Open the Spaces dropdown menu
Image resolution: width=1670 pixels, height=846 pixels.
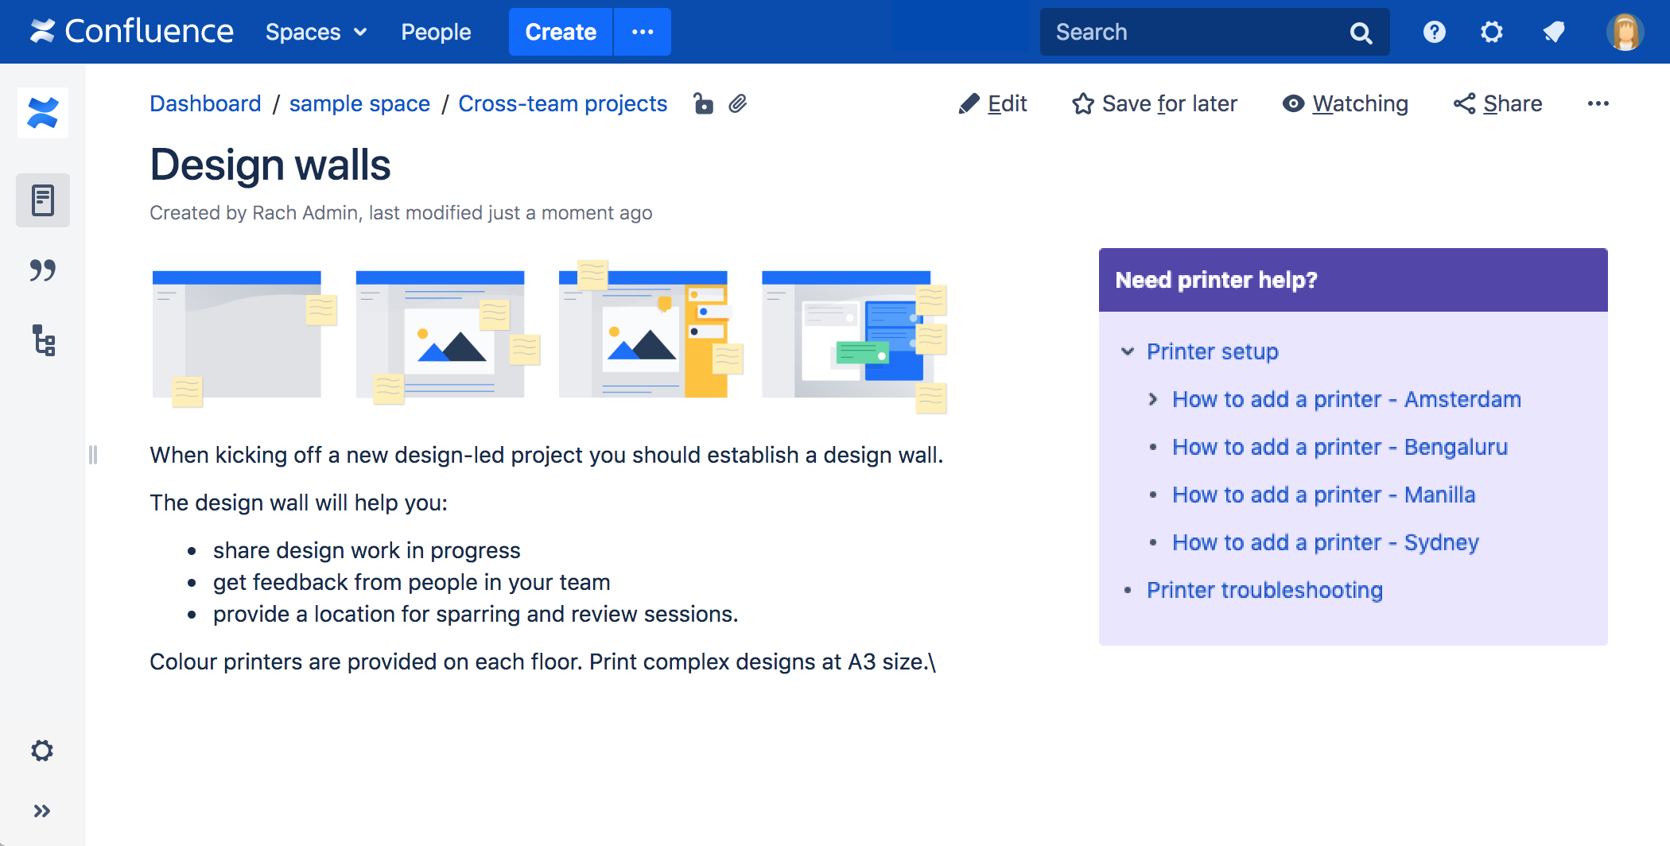tap(317, 32)
